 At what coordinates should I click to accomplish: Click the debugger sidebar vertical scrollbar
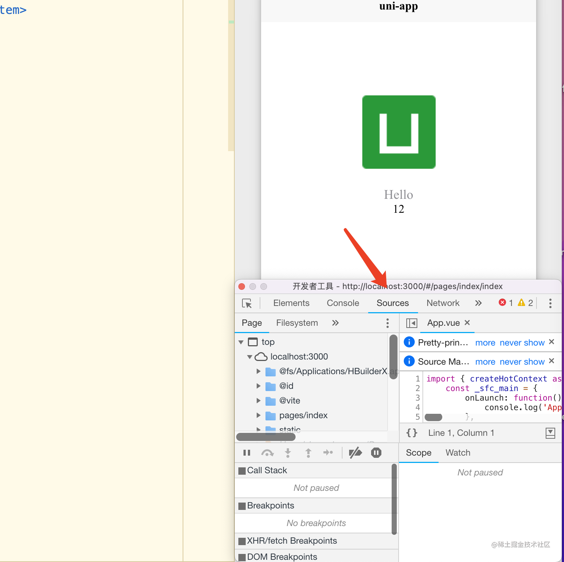coord(394,499)
